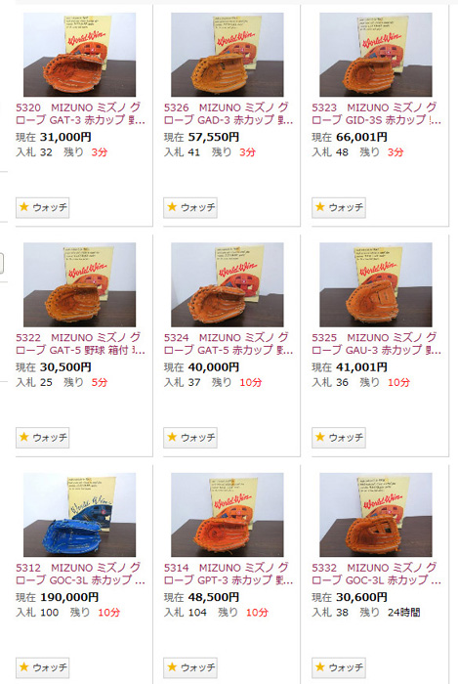Open the 5314 MIZUNO GPT-3 listing title
Viewport: 458px width, 684px height.
pos(229,574)
